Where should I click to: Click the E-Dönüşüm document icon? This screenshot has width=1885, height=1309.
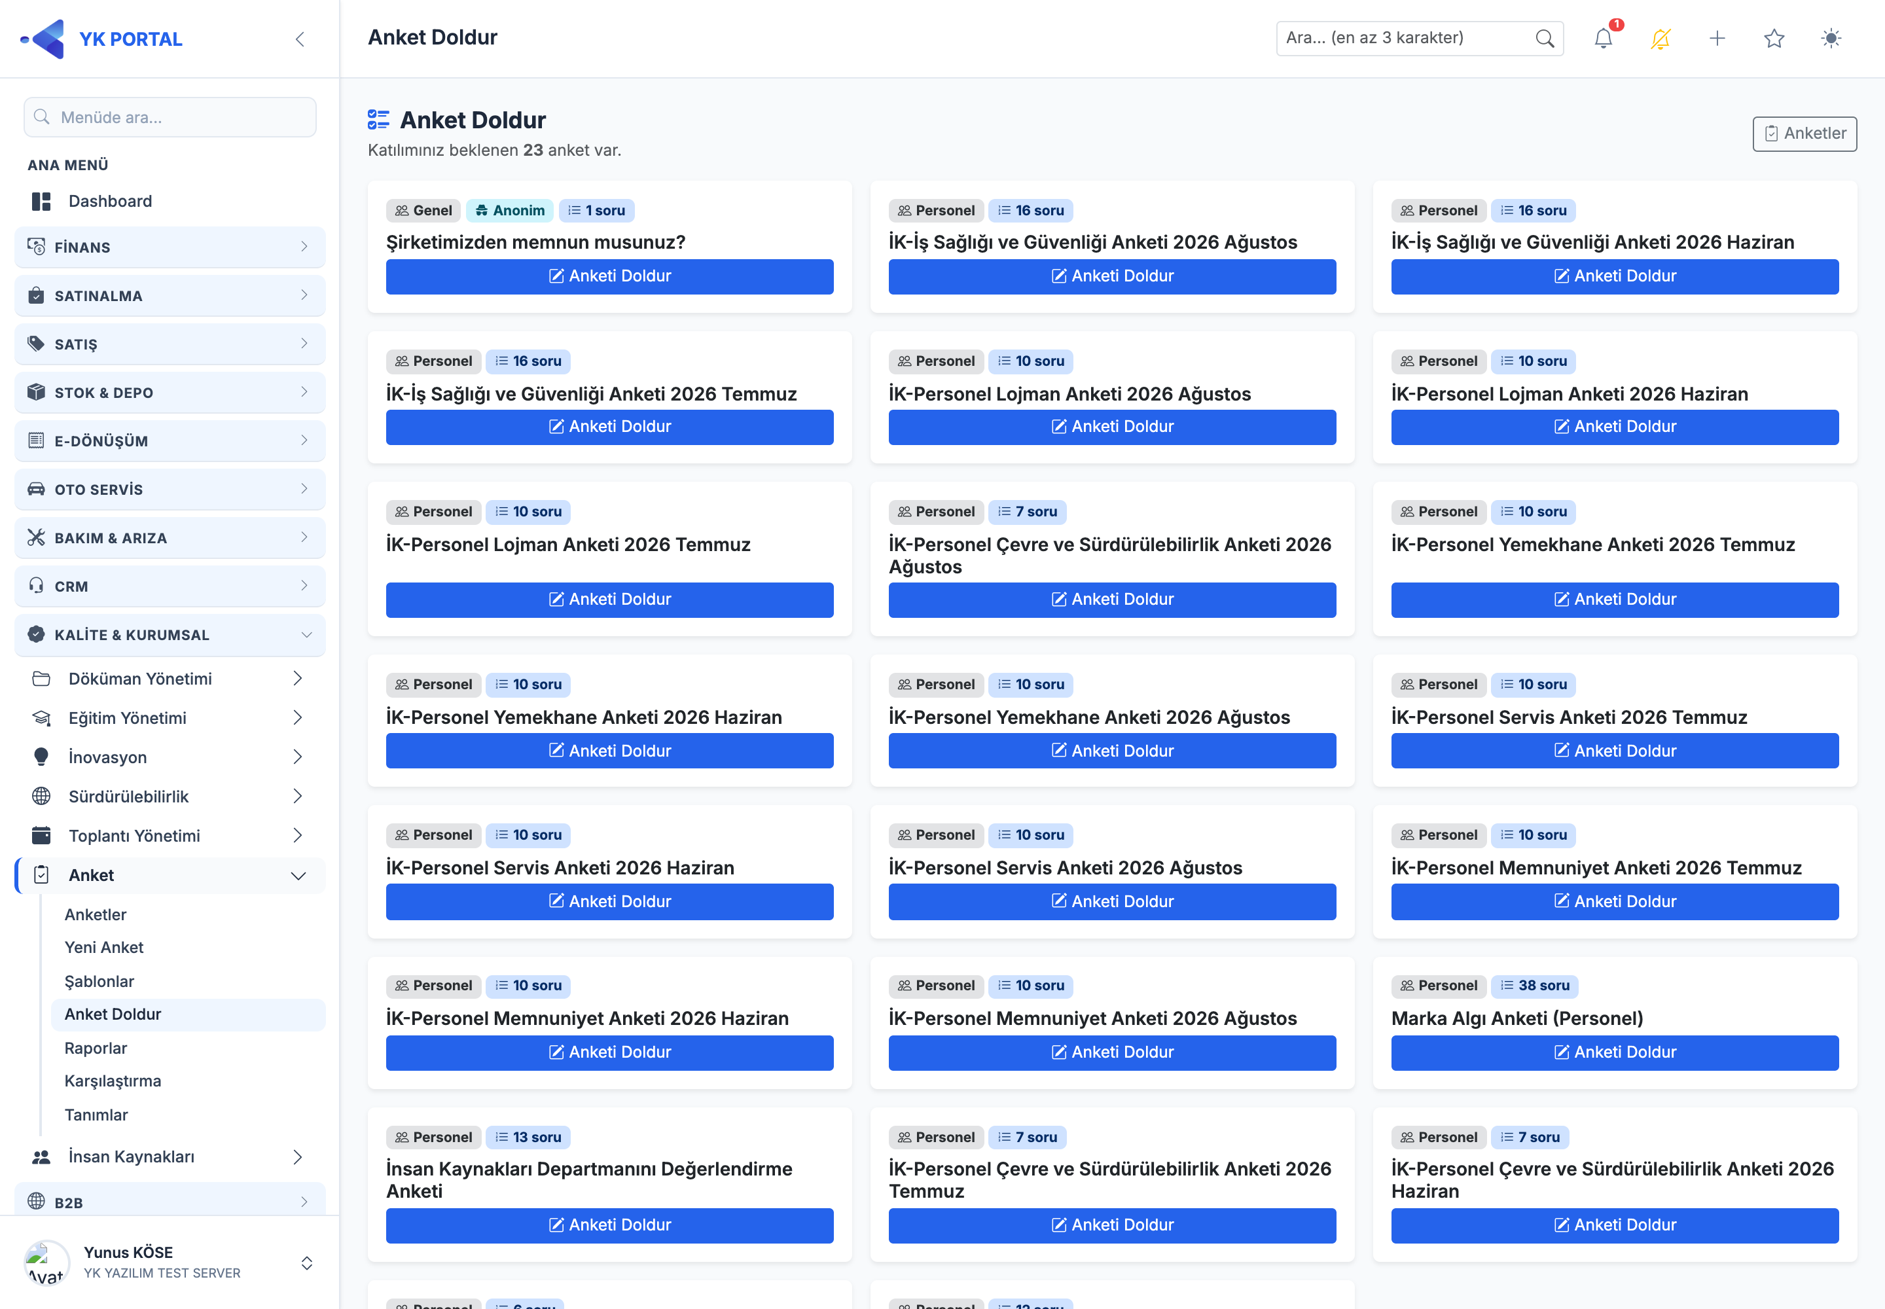(36, 440)
